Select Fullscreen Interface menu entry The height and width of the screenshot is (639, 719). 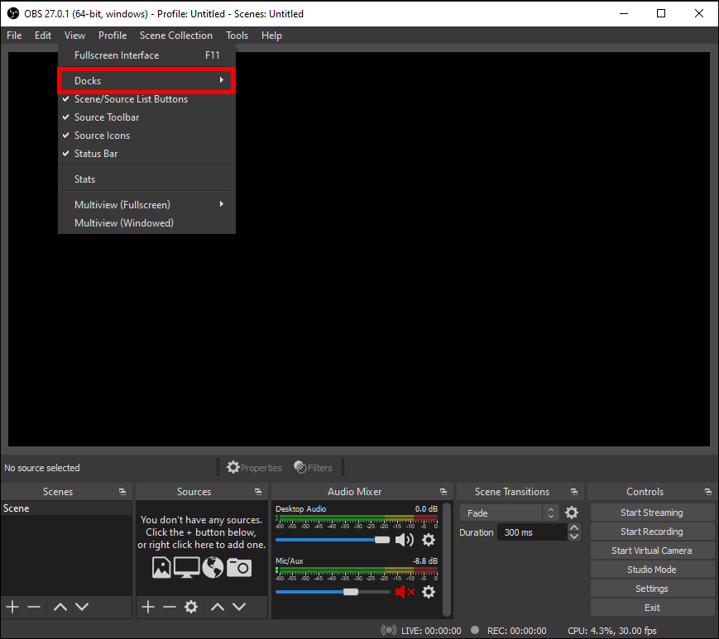pyautogui.click(x=146, y=55)
